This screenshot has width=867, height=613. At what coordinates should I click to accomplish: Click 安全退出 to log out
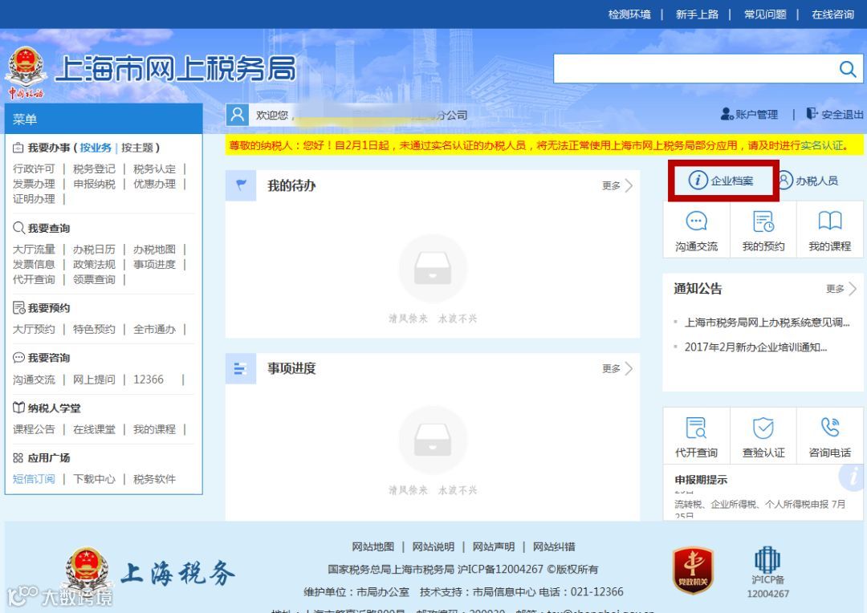tap(835, 115)
